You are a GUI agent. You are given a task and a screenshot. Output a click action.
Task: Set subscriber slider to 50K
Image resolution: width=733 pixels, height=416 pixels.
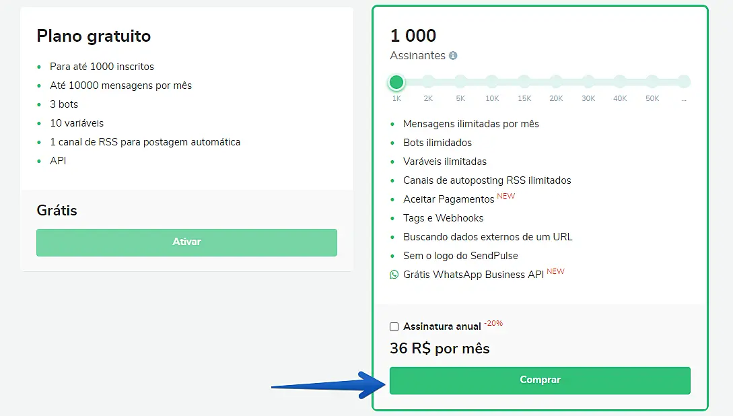[652, 82]
